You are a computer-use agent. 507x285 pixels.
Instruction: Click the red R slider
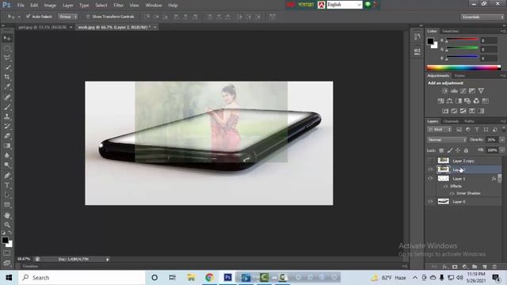463,40
